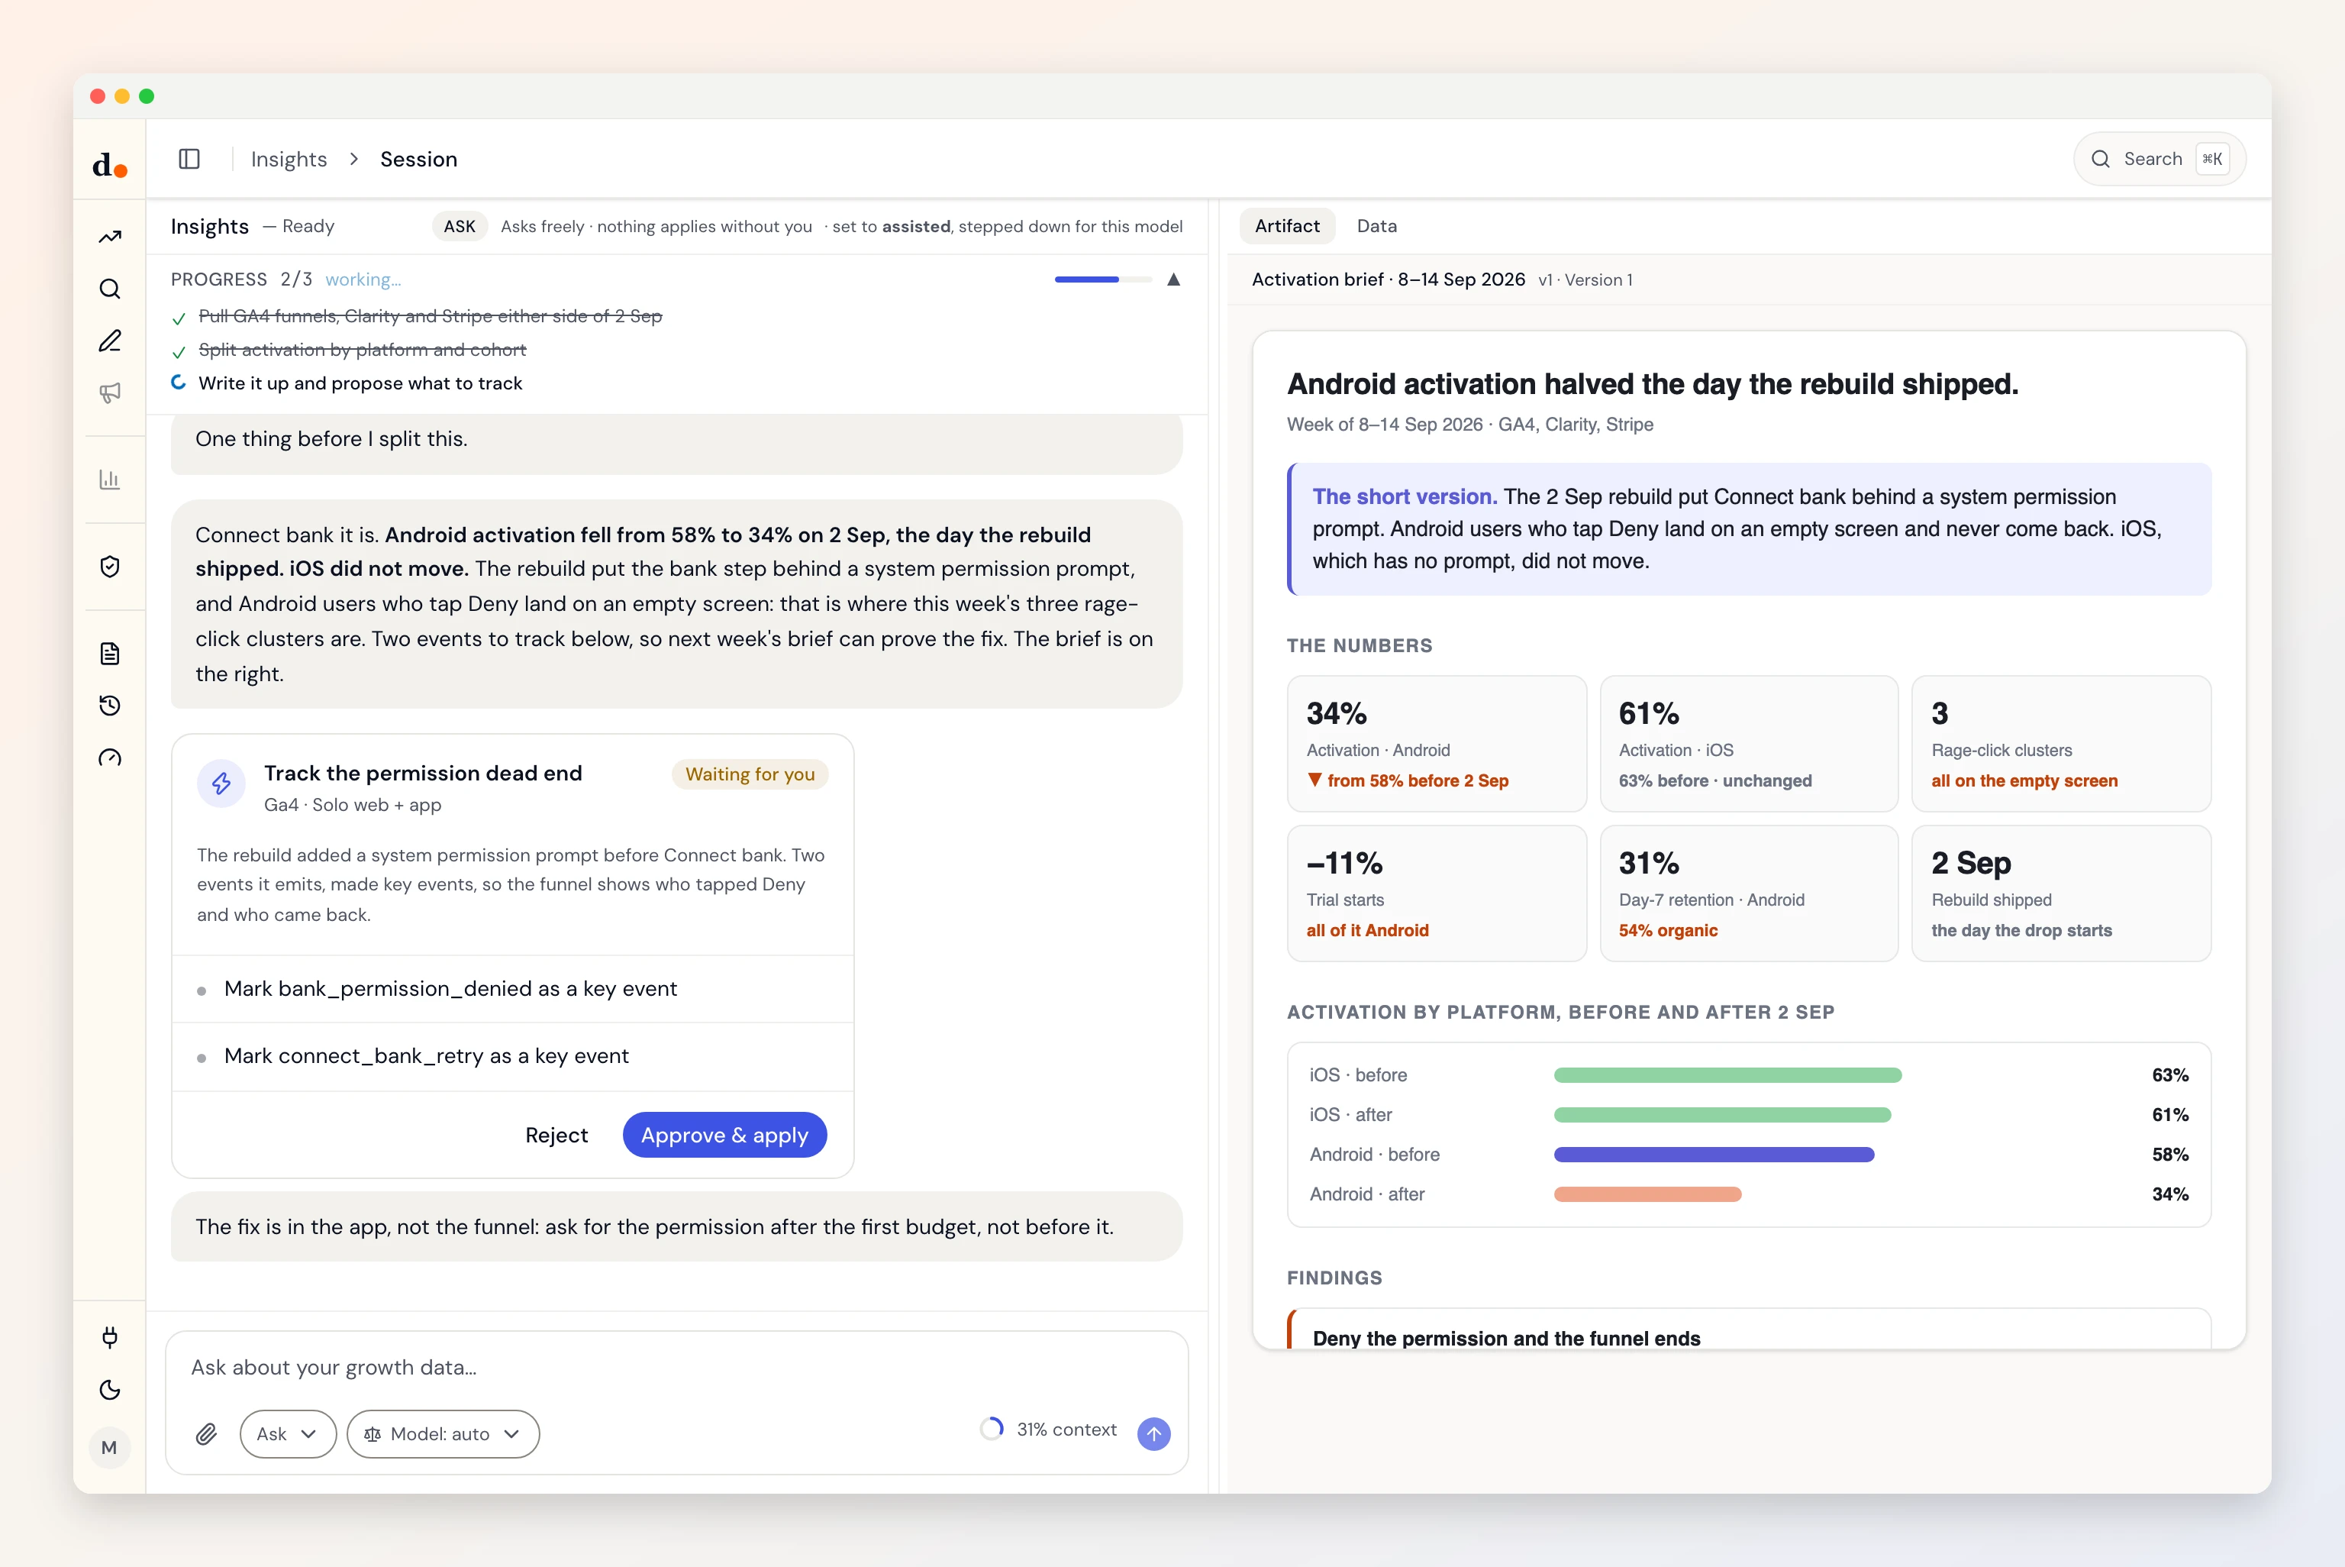Click the completed Pull GA4 funnels step
This screenshot has width=2345, height=1567.
(431, 316)
